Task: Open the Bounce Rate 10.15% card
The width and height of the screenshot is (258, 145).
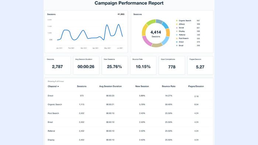Action: 143,66
